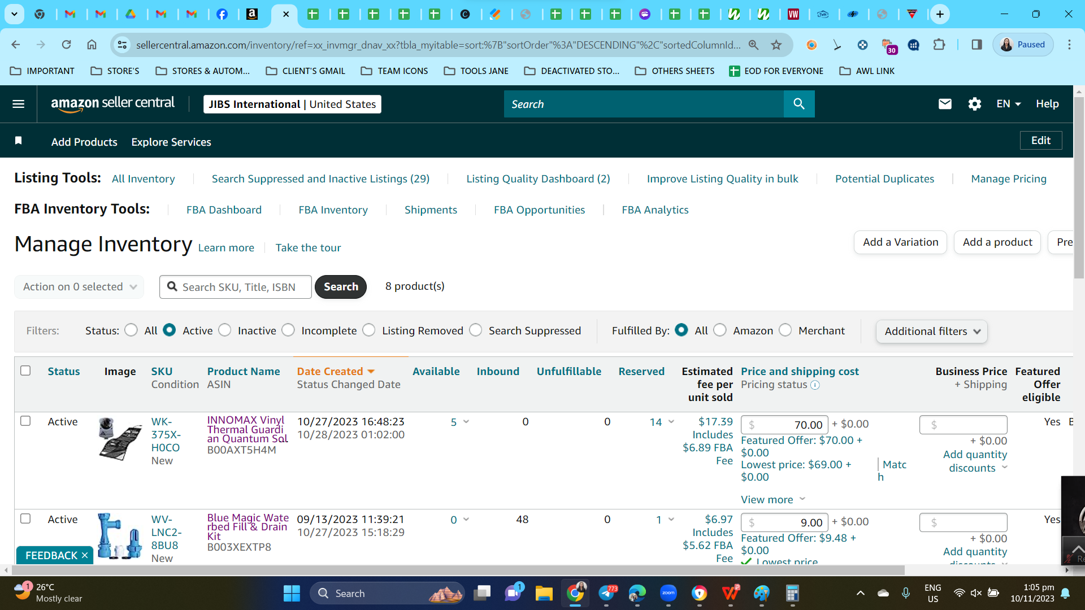
Task: Open the INNOMAX product thumbnail image
Action: [x=120, y=439]
